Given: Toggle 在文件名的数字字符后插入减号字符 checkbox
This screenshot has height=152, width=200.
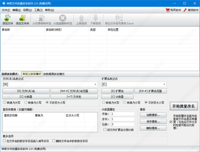Looking at the screenshot, I should click(4, 141).
